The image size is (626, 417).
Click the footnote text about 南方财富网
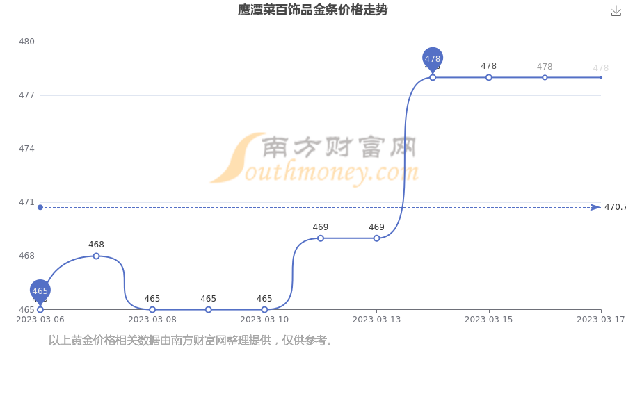(191, 341)
